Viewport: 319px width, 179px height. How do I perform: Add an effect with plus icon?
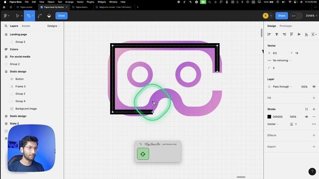pos(314,135)
